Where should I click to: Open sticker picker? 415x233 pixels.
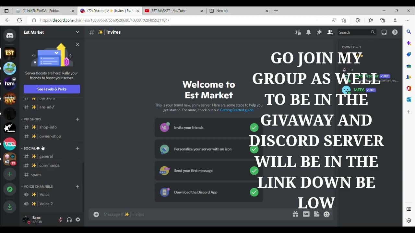(316, 214)
